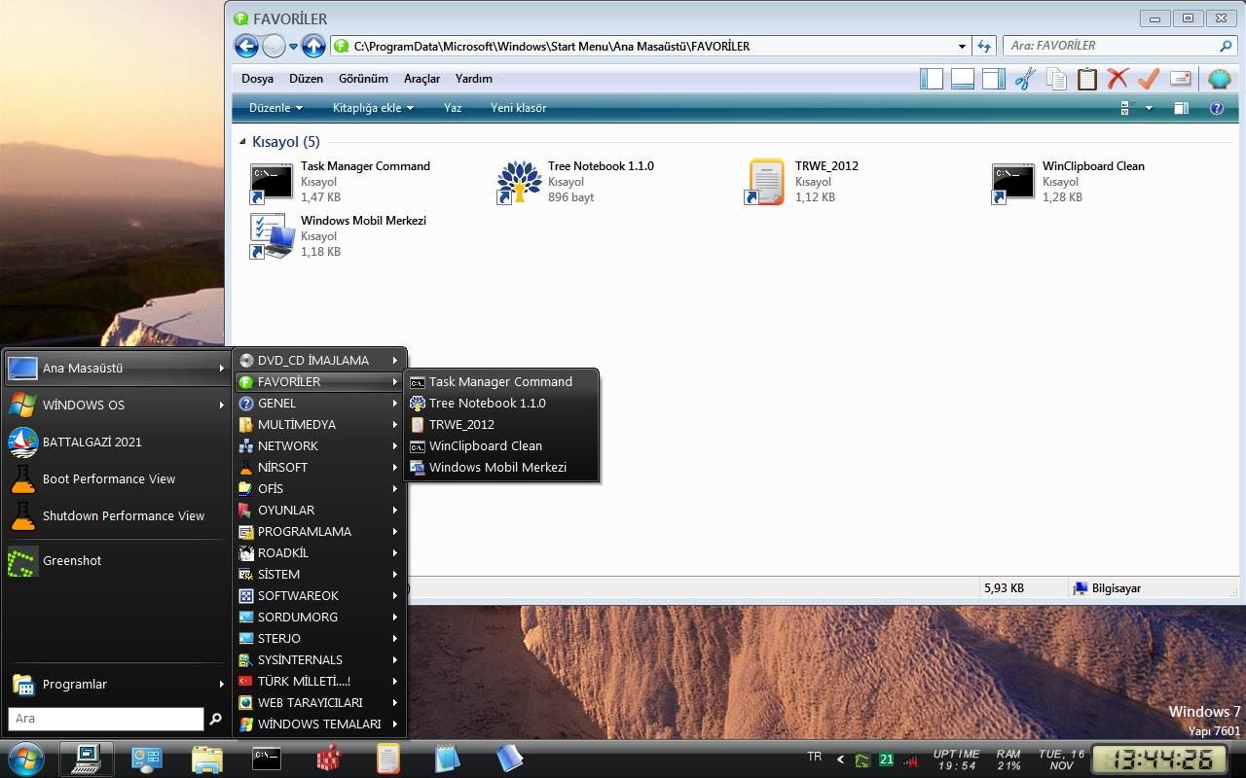This screenshot has height=778, width=1246.
Task: Open the command prompt taskbar icon
Action: click(x=267, y=759)
